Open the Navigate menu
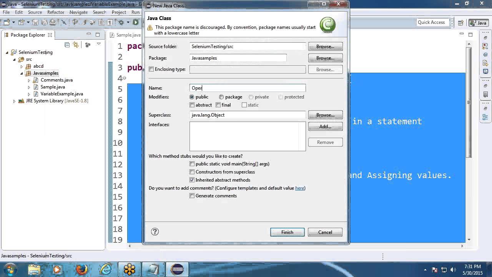The height and width of the screenshot is (277, 492). coord(78,12)
